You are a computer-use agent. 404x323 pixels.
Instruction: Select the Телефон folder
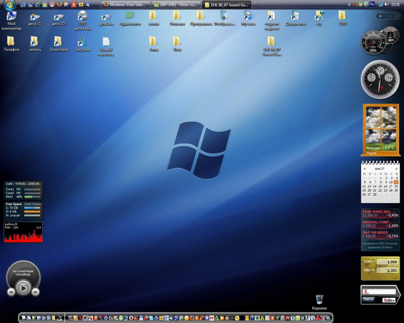pyautogui.click(x=11, y=44)
